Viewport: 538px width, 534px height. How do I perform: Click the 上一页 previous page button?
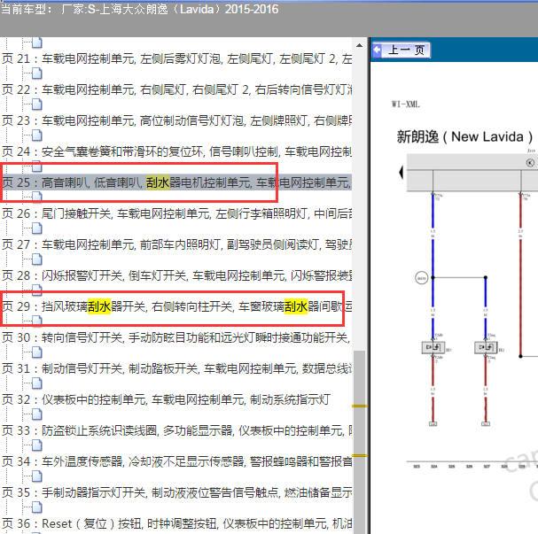click(401, 50)
